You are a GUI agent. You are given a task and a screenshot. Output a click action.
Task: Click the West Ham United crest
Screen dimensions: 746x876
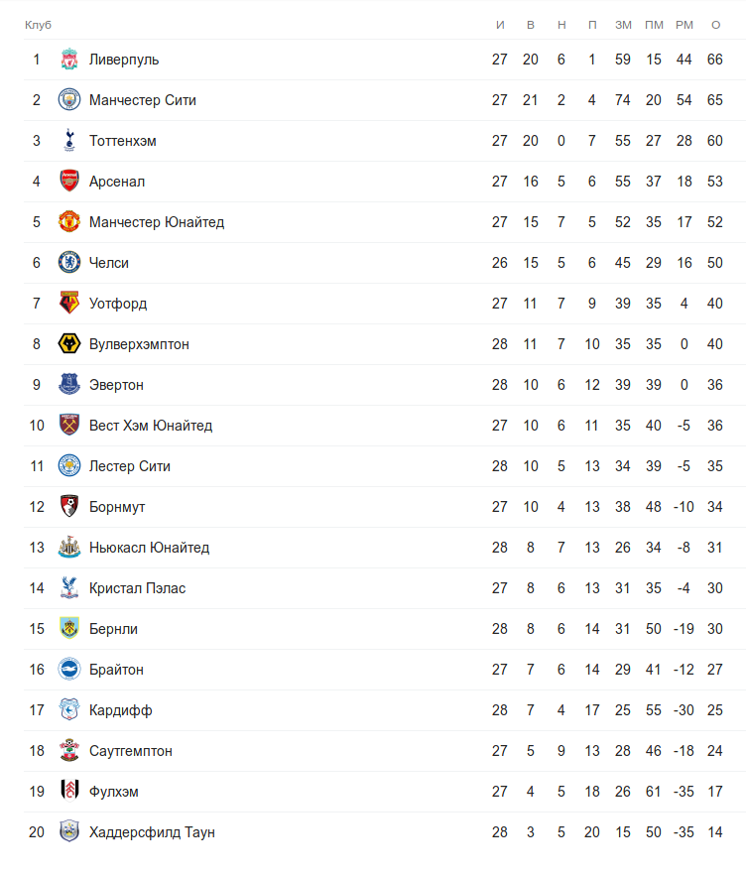coord(68,426)
